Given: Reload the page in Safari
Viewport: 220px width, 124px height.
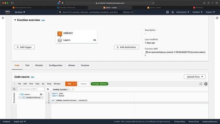Looking at the screenshot, I should [153, 3].
